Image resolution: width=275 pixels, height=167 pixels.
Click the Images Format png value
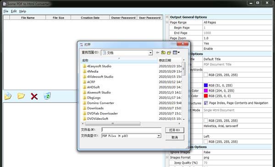pos(206,157)
